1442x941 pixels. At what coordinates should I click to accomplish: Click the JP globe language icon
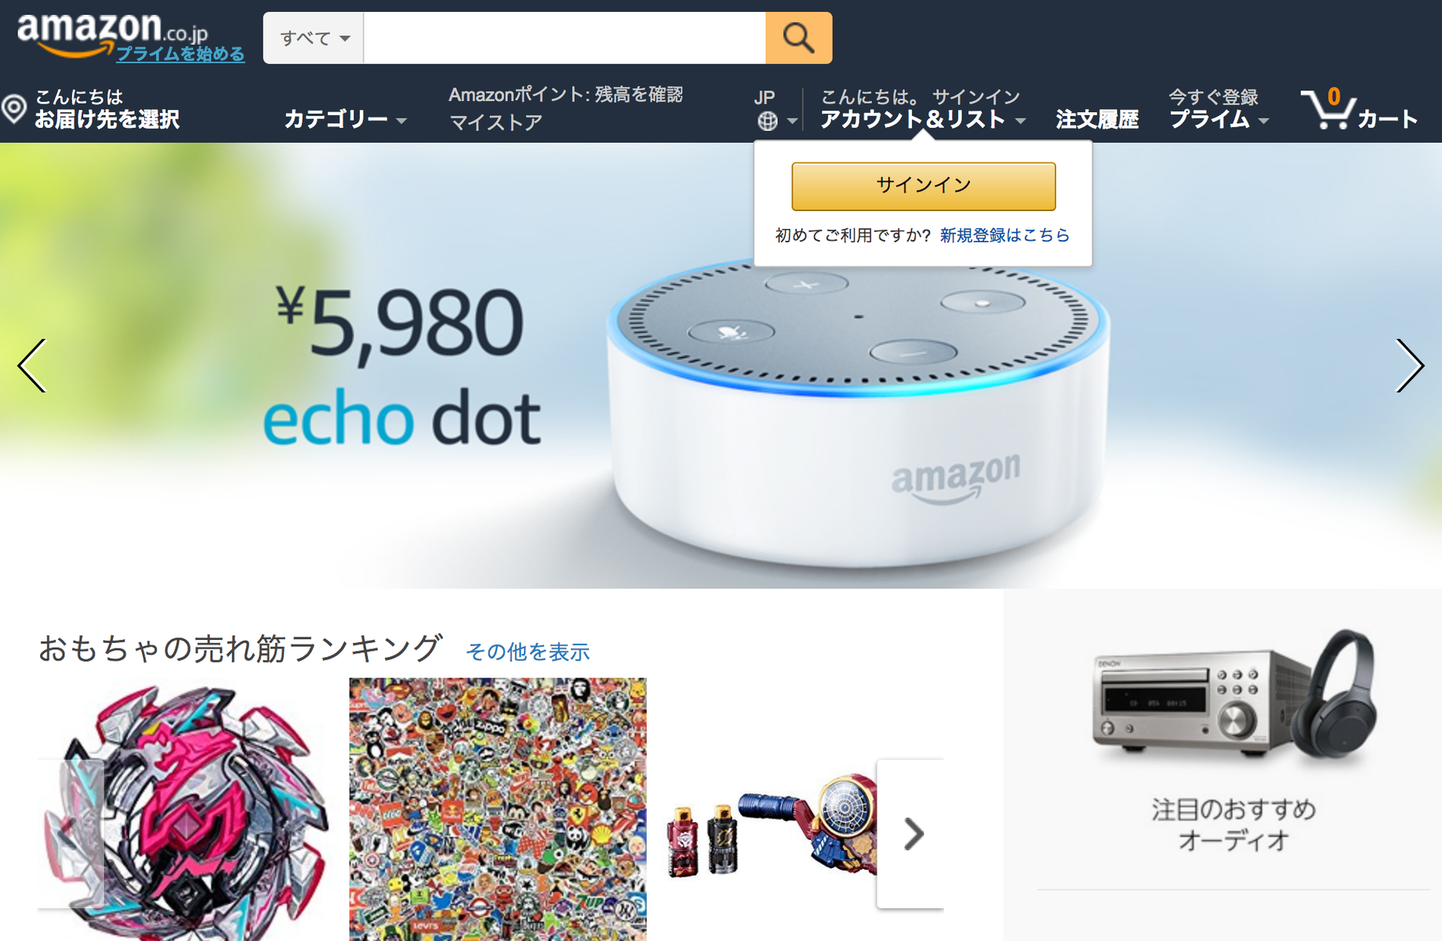768,121
